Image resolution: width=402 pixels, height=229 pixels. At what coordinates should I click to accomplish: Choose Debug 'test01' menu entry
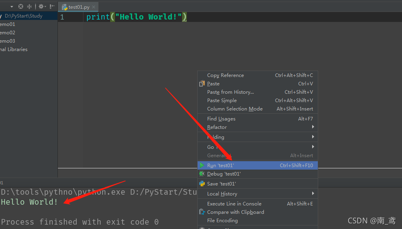[257, 174]
